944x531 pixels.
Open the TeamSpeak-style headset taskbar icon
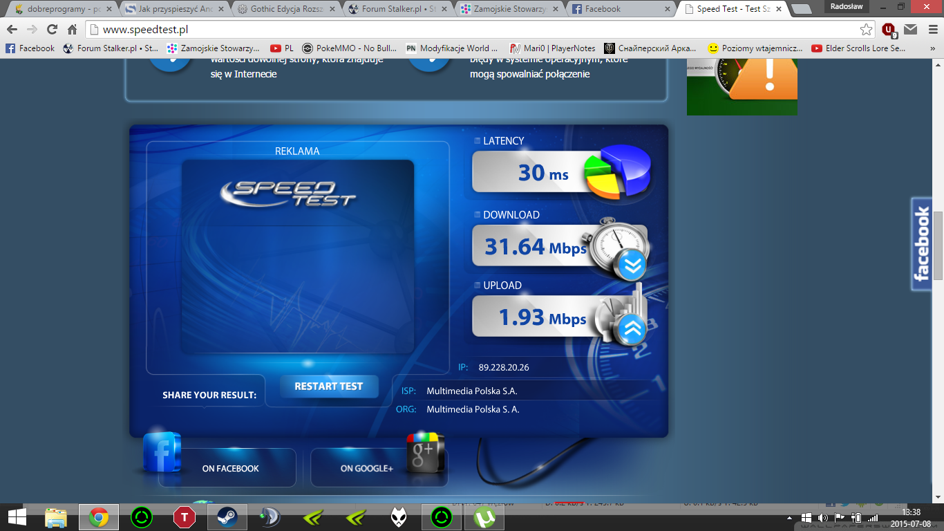(270, 517)
